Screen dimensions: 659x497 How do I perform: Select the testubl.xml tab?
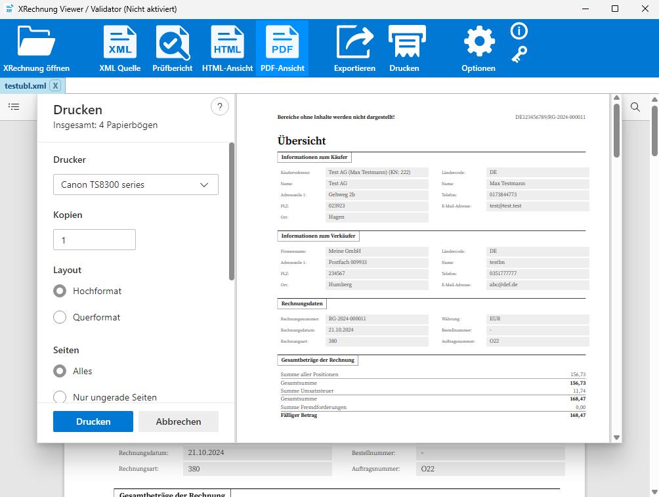point(25,85)
